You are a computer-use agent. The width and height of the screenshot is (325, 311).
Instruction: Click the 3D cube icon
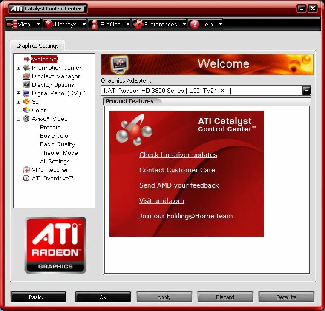(x=26, y=102)
